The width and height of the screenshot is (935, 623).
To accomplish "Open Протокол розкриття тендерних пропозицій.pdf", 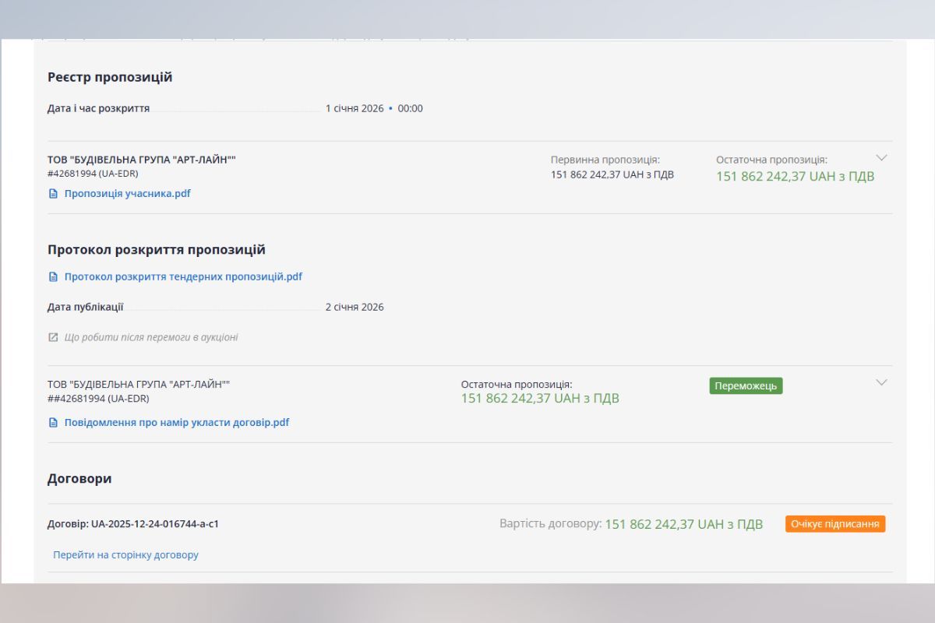I will [x=183, y=276].
